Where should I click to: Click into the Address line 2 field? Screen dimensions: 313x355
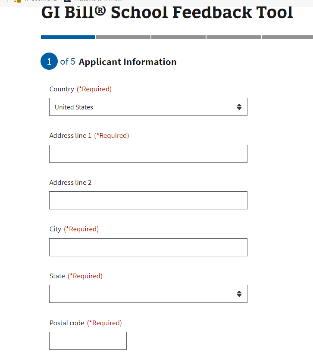pyautogui.click(x=148, y=200)
